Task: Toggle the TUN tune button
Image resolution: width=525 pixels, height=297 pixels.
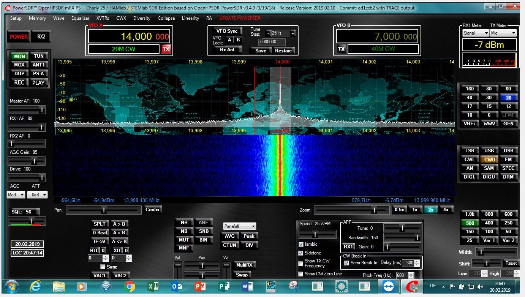Action: [39, 56]
